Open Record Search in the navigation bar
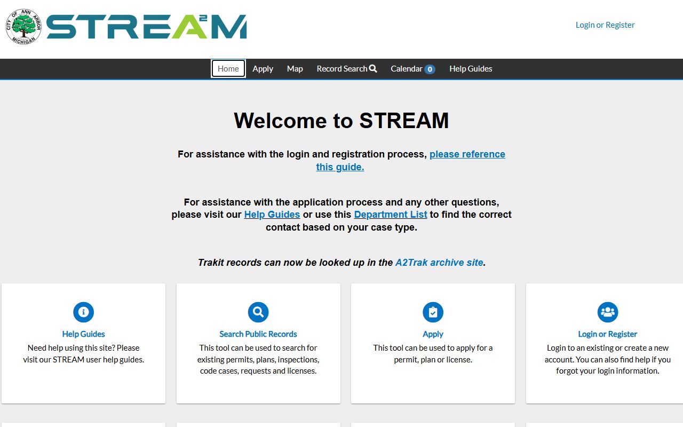Viewport: 683px width, 427px height. click(x=347, y=68)
